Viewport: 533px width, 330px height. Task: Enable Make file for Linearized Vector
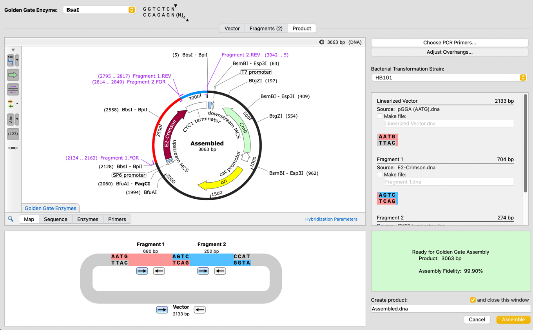379,116
